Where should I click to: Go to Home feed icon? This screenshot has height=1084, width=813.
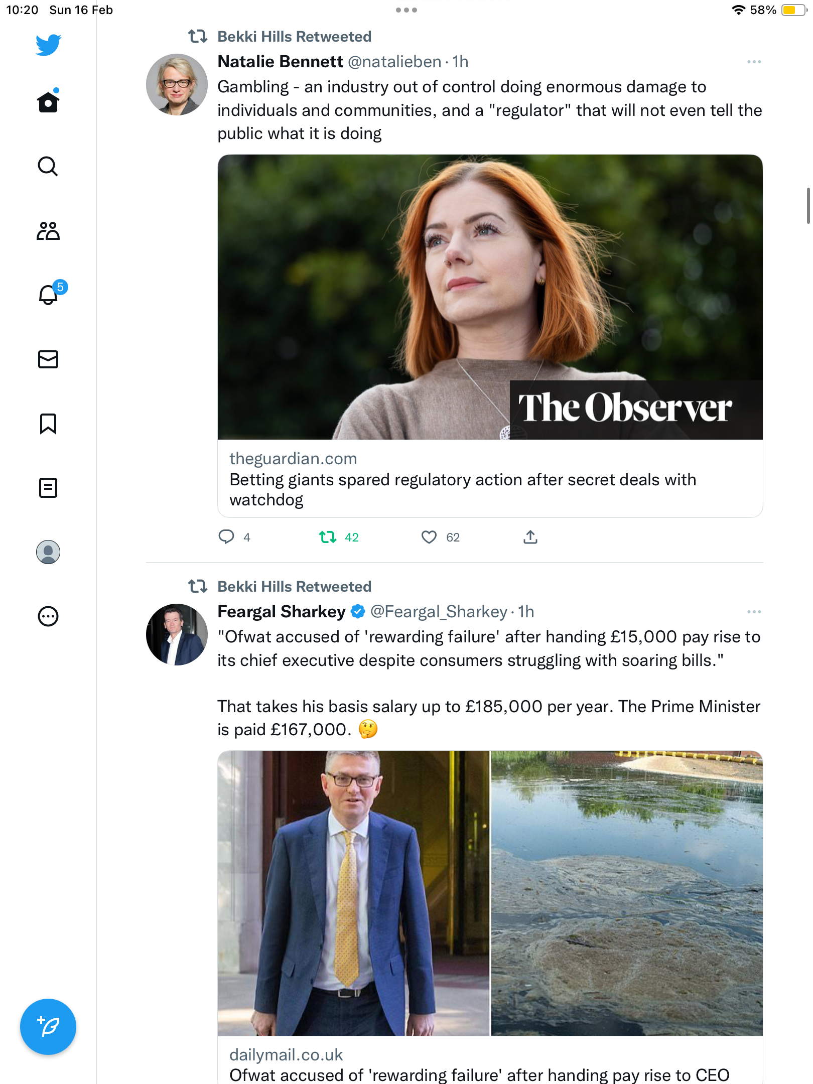coord(48,101)
